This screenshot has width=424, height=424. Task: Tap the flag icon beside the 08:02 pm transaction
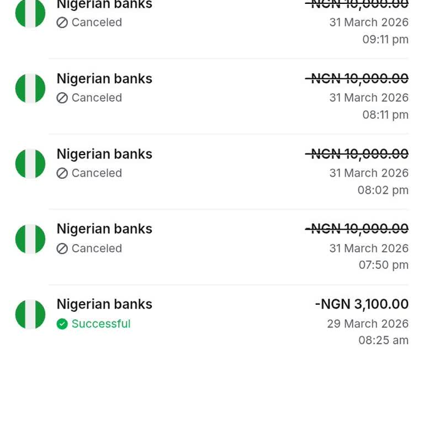pyautogui.click(x=30, y=163)
